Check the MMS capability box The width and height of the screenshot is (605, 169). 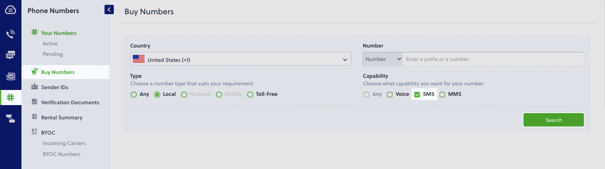442,94
